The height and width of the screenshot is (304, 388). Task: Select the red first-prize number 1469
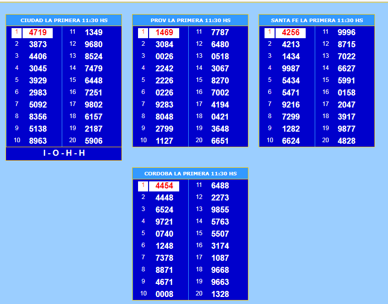point(164,33)
